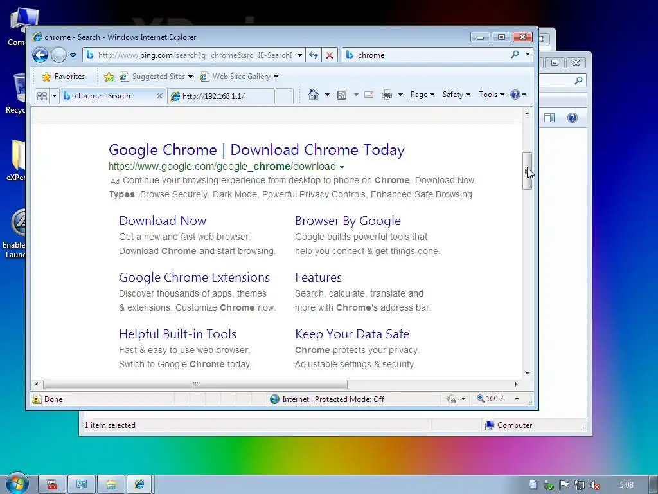The height and width of the screenshot is (494, 658).
Task: Click the Windows Explorer folder taskbar icon
Action: [x=111, y=485]
